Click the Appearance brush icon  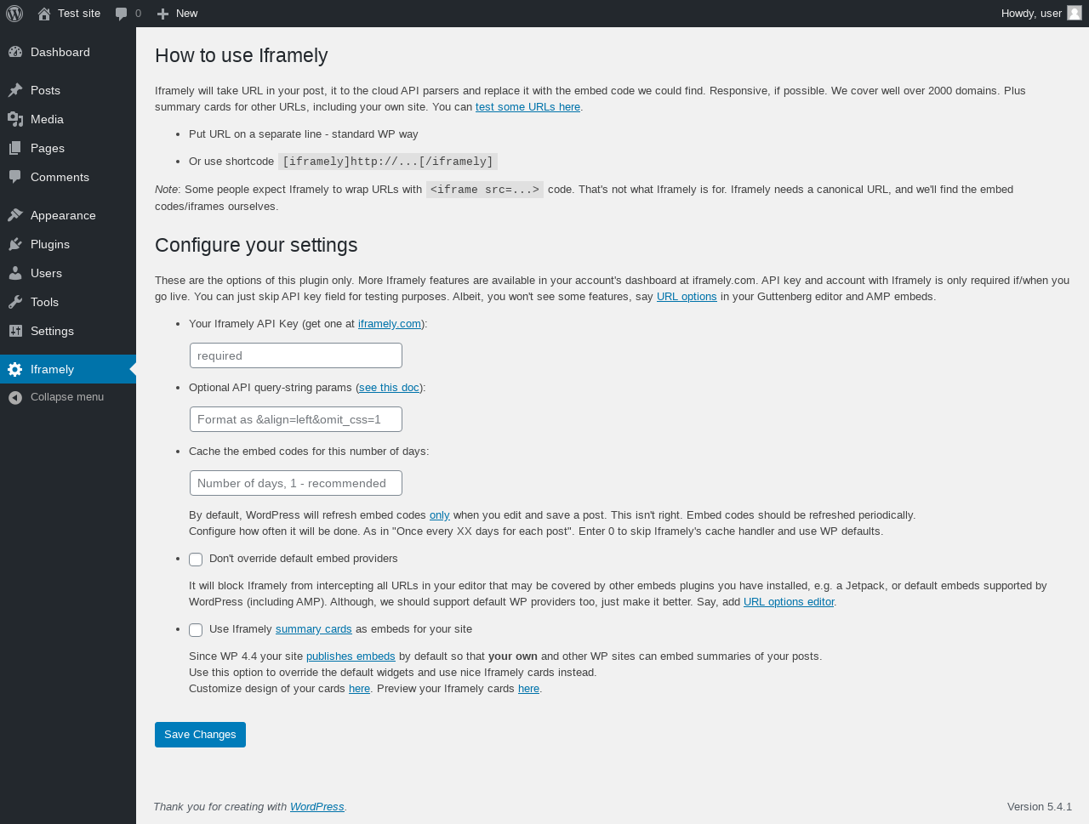15,215
